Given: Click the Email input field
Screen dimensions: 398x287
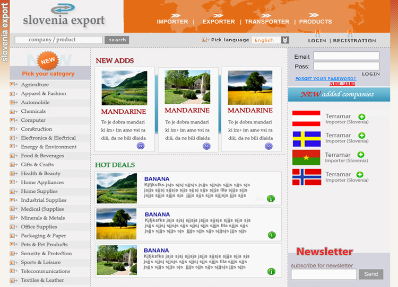Looking at the screenshot, I should tap(346, 56).
